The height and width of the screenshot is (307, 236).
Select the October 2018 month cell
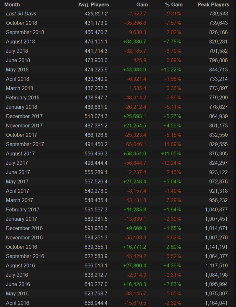22,23
